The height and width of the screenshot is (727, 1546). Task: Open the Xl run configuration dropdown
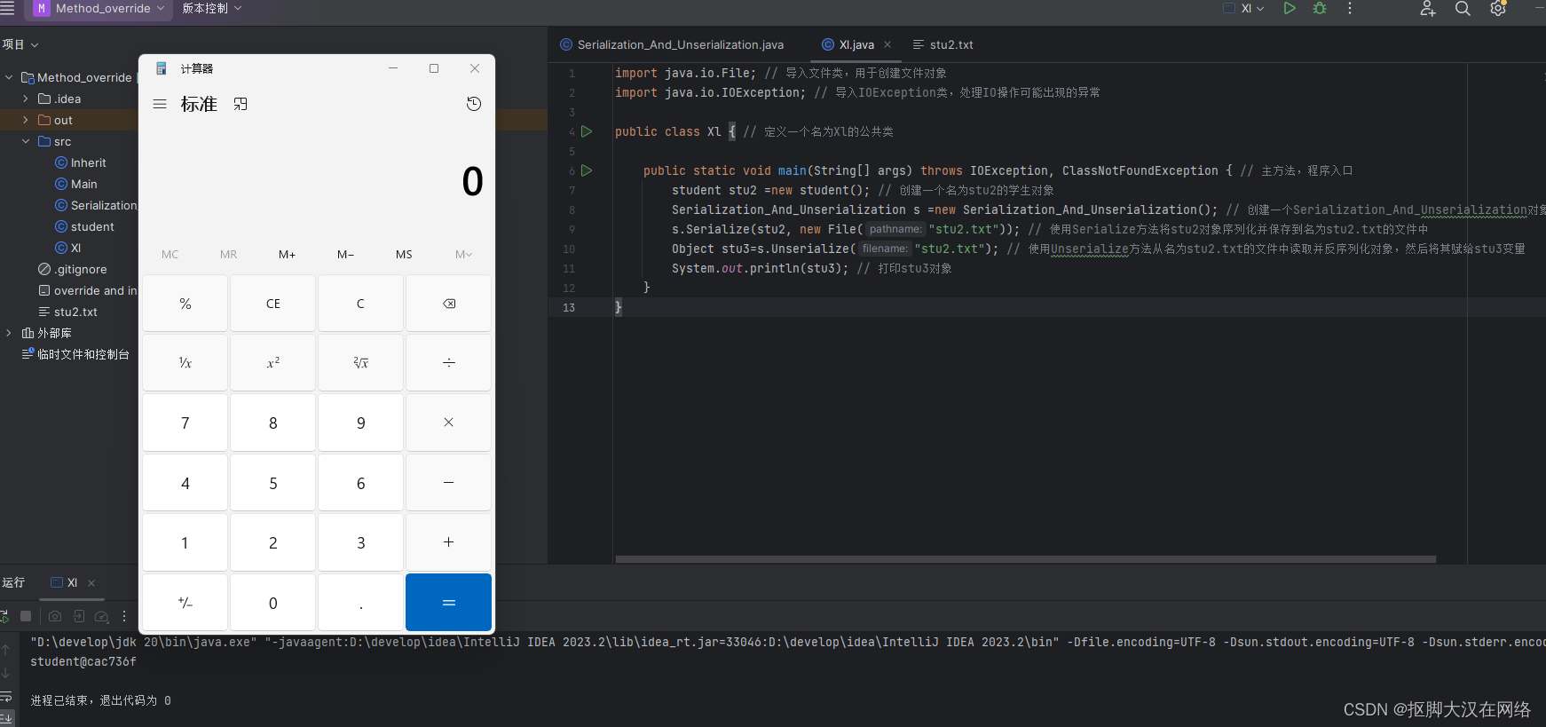pyautogui.click(x=1243, y=8)
